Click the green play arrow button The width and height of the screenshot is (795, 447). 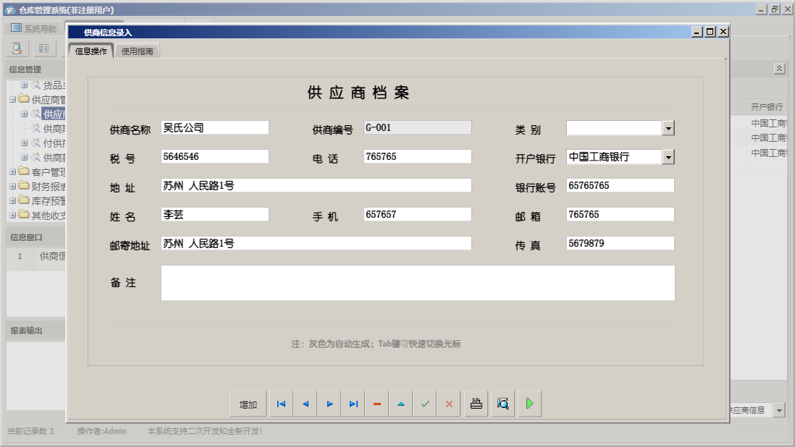(530, 404)
